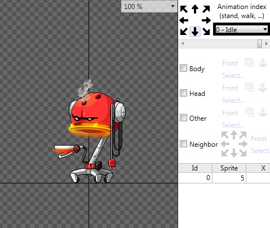Click the scrollbar right arrow
This screenshot has width=270, height=228.
click(x=267, y=43)
